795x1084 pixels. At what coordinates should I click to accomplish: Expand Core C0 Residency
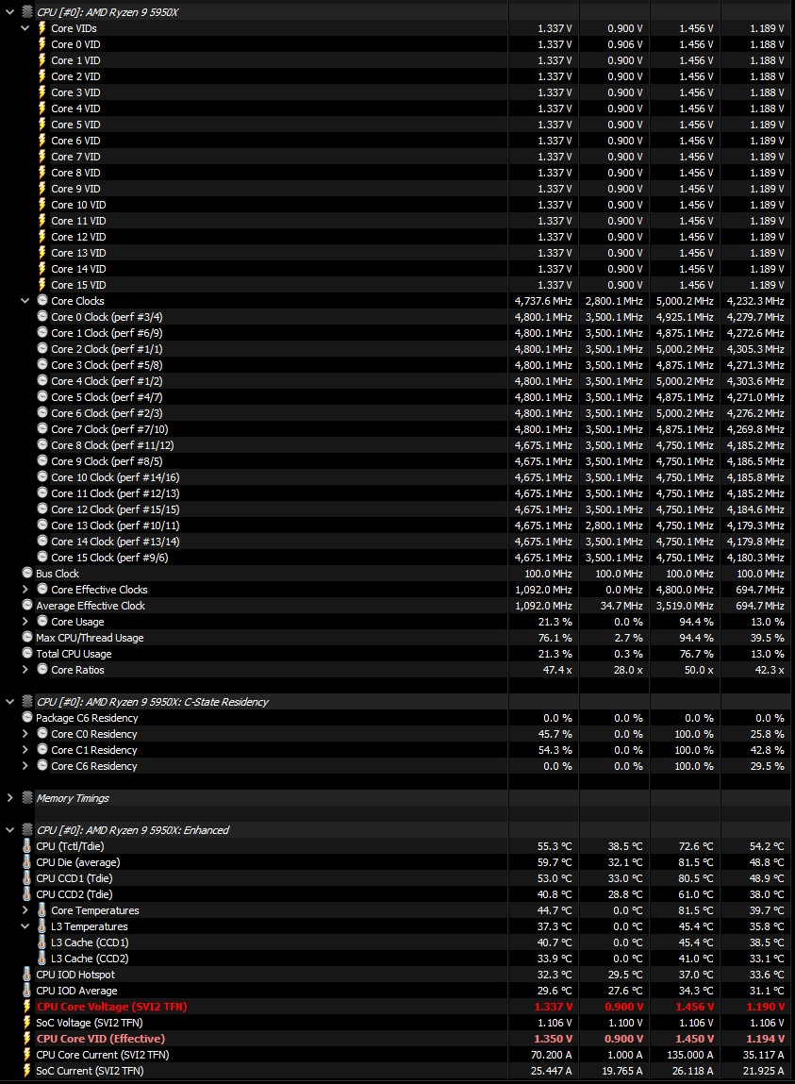[25, 733]
